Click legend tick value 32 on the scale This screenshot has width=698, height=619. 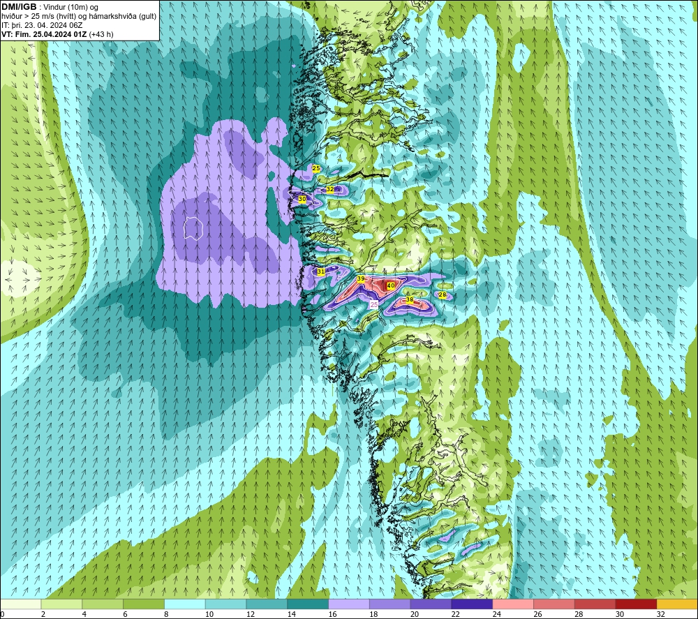tap(660, 614)
